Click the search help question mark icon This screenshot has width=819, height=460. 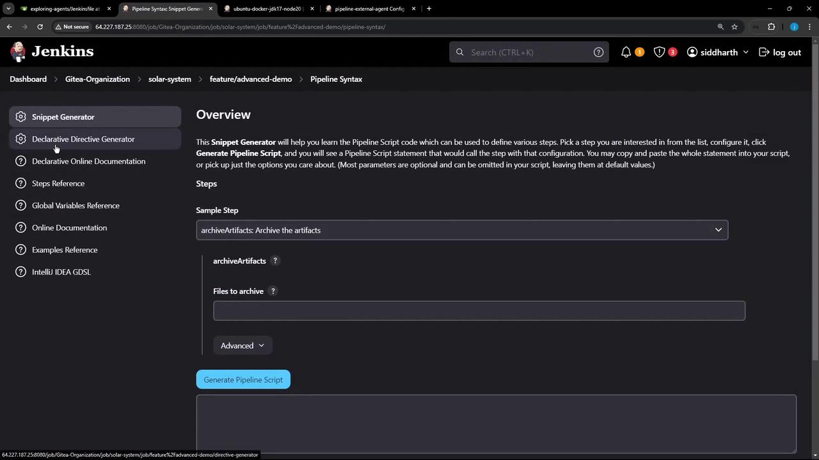[x=598, y=52]
